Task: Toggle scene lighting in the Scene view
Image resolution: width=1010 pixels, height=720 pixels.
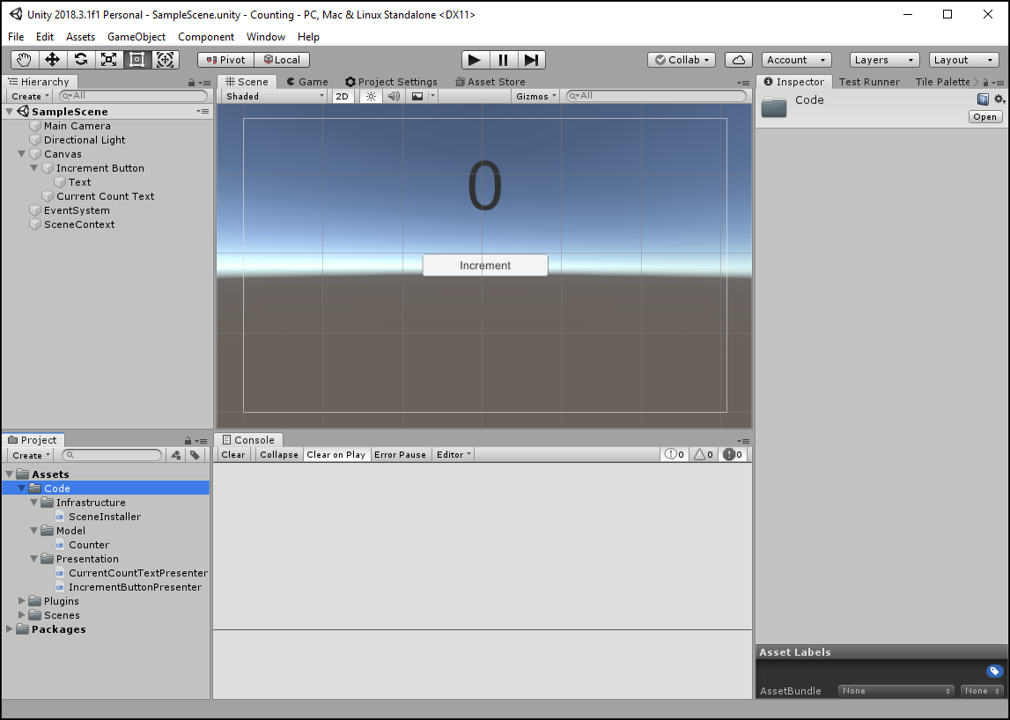Action: pyautogui.click(x=371, y=96)
